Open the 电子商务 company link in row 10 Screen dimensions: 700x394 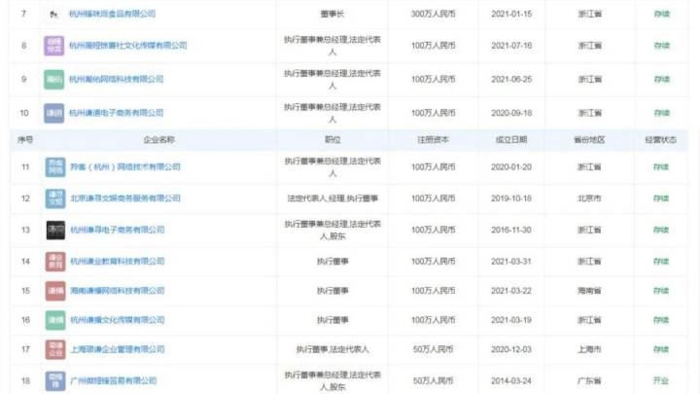point(116,113)
